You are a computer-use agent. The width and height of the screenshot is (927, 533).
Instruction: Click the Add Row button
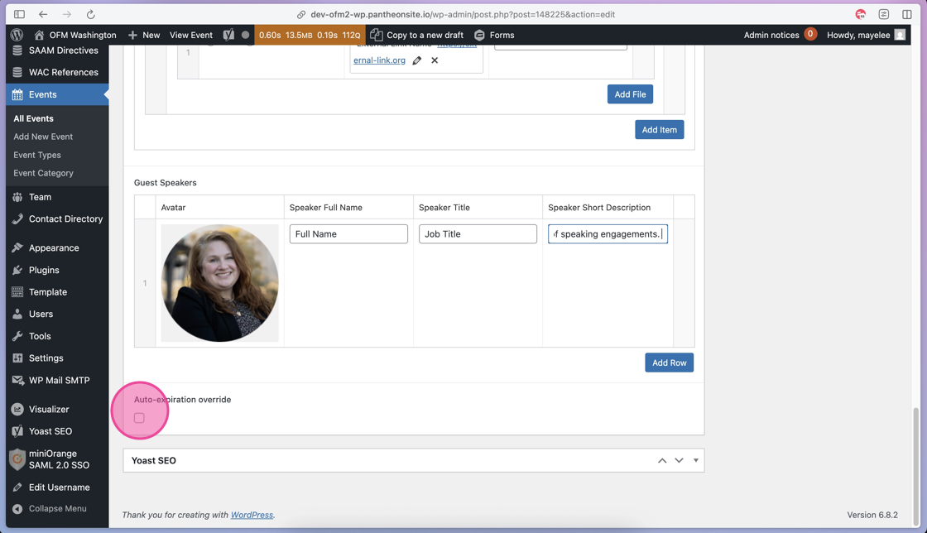tap(670, 363)
